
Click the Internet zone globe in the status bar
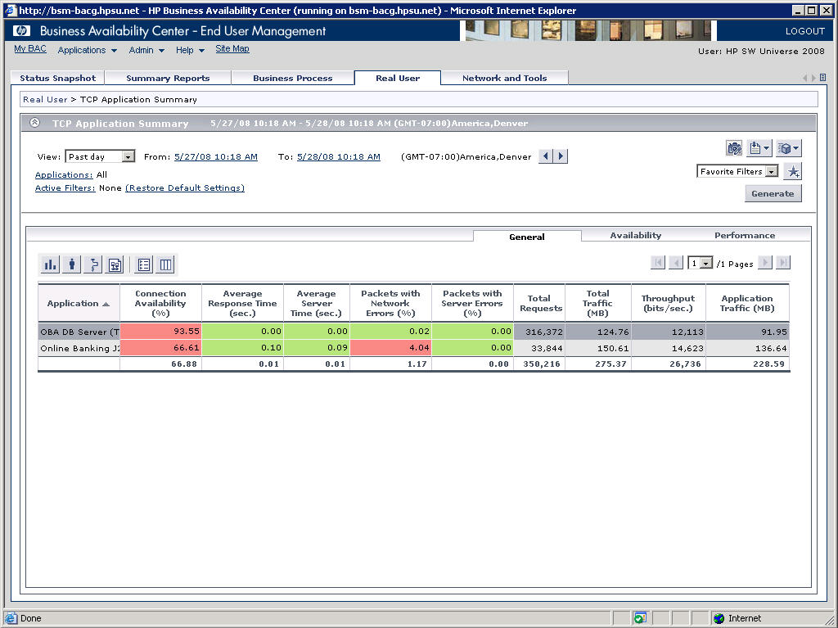[x=719, y=618]
